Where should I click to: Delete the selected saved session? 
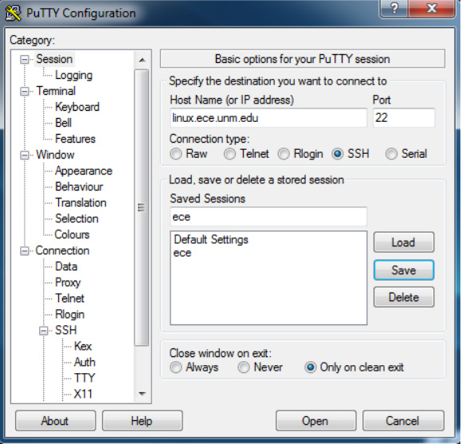click(404, 297)
